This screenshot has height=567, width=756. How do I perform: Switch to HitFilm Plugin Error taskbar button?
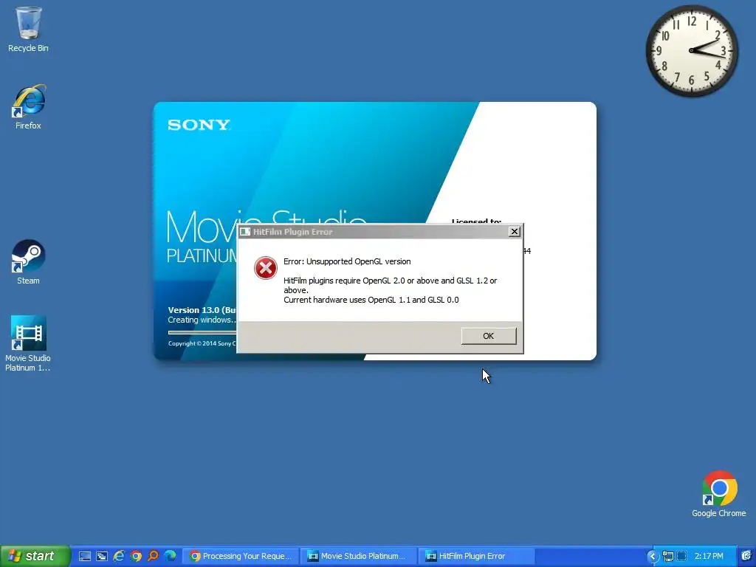[x=476, y=557]
